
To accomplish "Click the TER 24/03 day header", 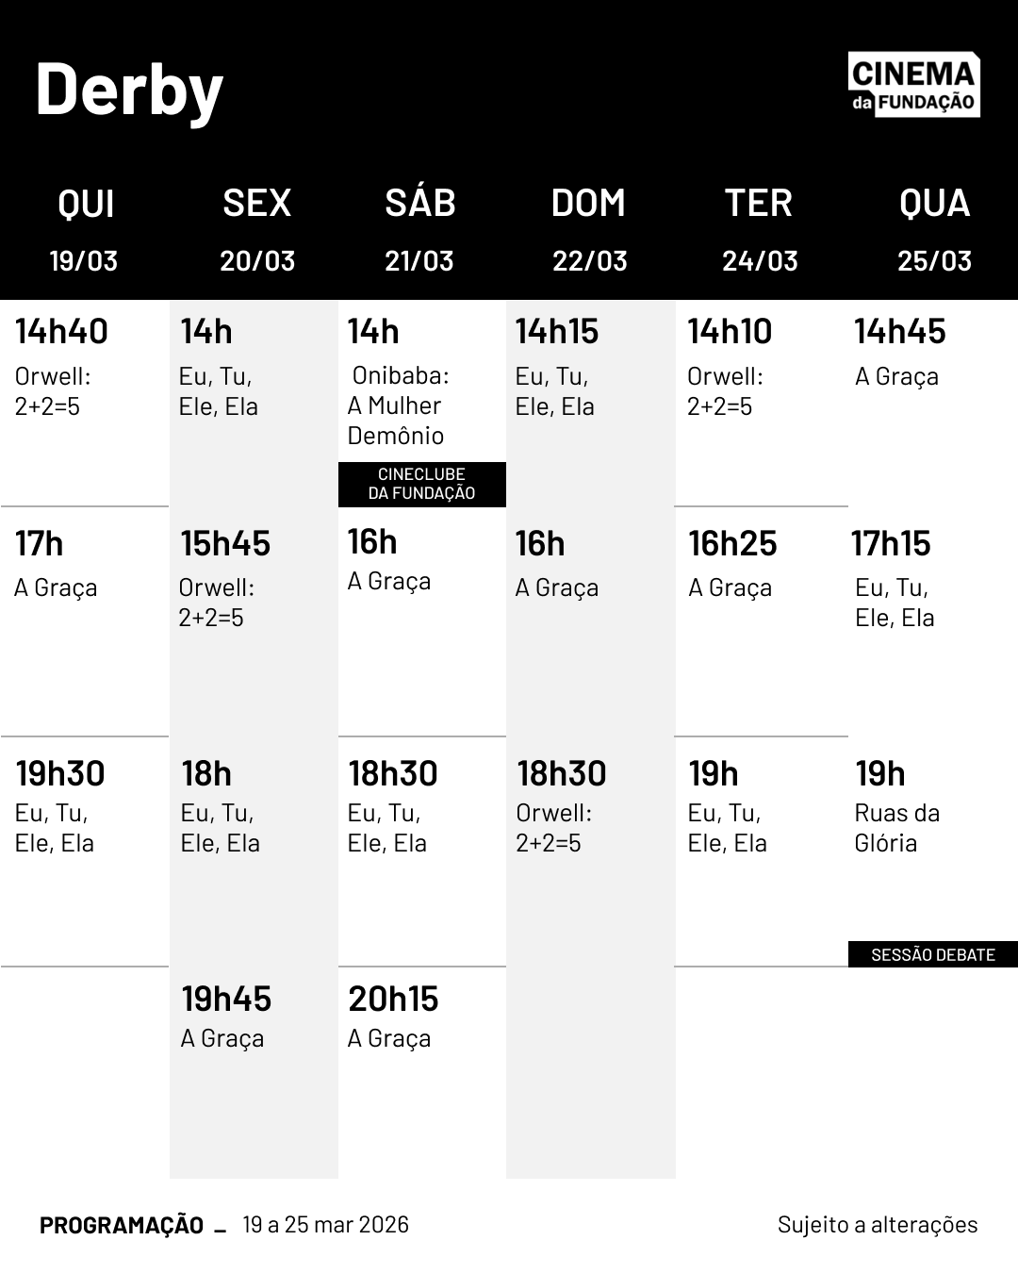I will point(759,229).
